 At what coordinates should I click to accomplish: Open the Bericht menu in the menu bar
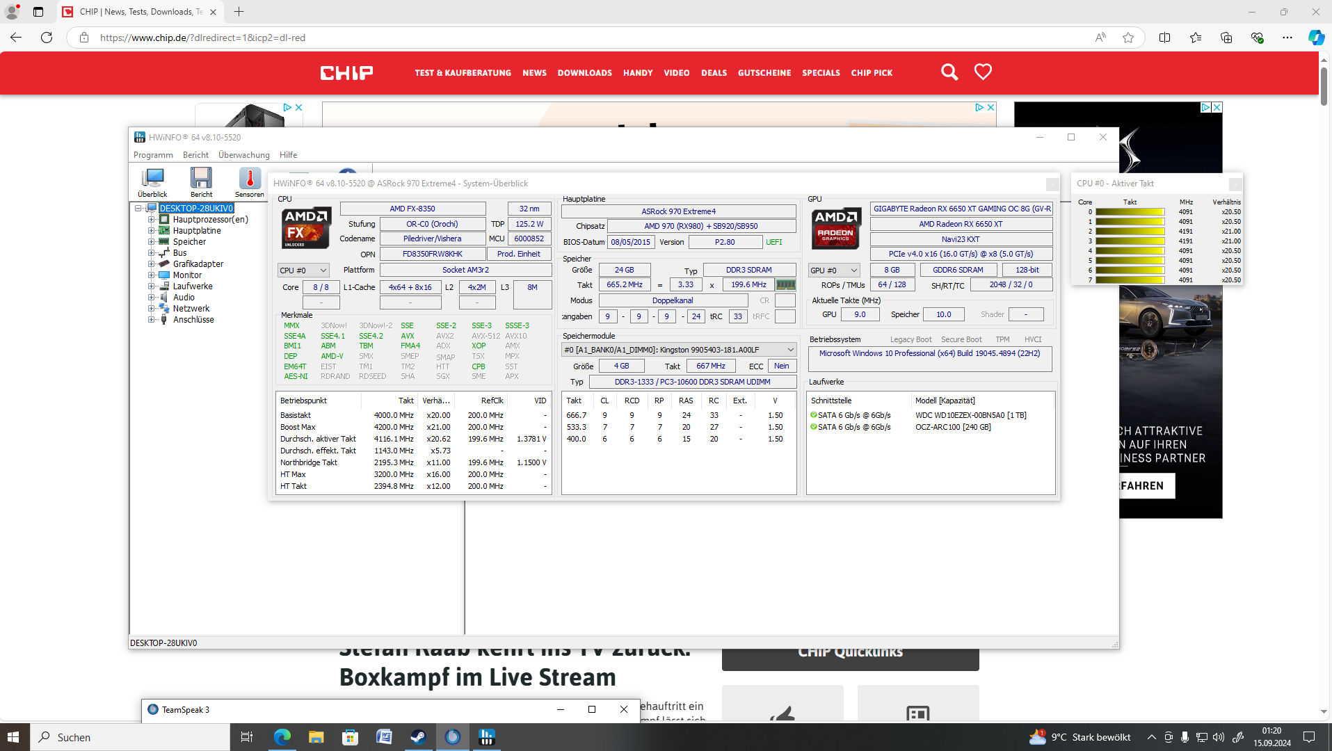click(195, 155)
